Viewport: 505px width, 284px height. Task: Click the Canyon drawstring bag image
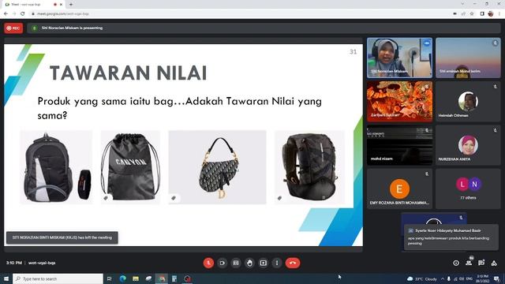130,167
